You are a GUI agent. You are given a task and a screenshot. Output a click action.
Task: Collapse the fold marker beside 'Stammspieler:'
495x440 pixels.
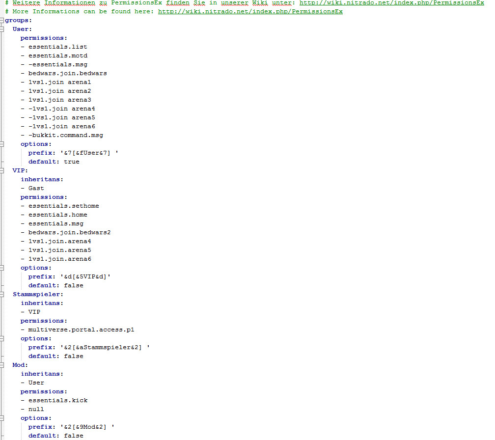[x=2, y=295]
